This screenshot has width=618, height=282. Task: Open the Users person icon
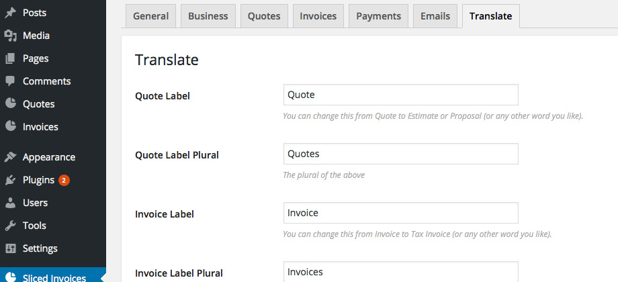click(x=11, y=203)
